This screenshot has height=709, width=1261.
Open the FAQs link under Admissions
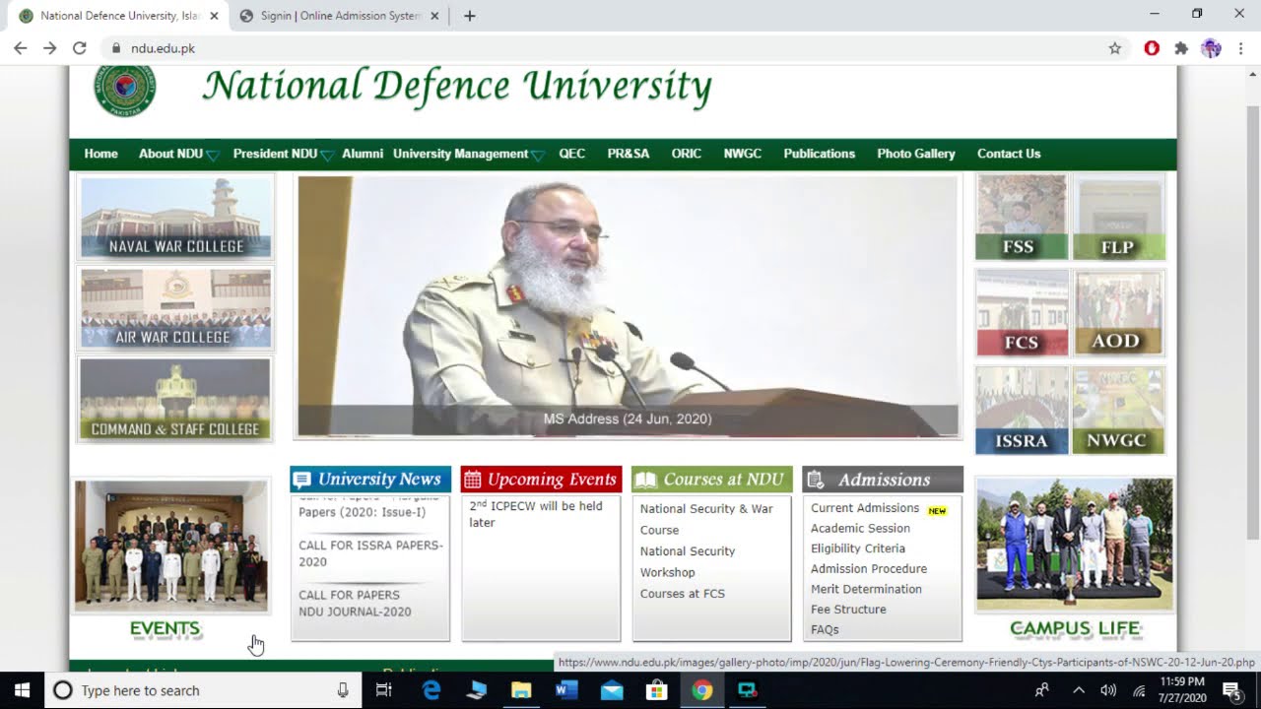(825, 630)
